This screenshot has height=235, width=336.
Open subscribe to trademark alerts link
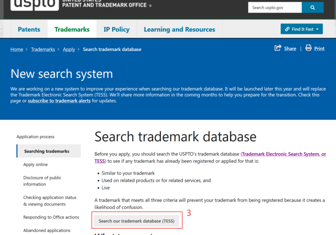pyautogui.click(x=59, y=101)
